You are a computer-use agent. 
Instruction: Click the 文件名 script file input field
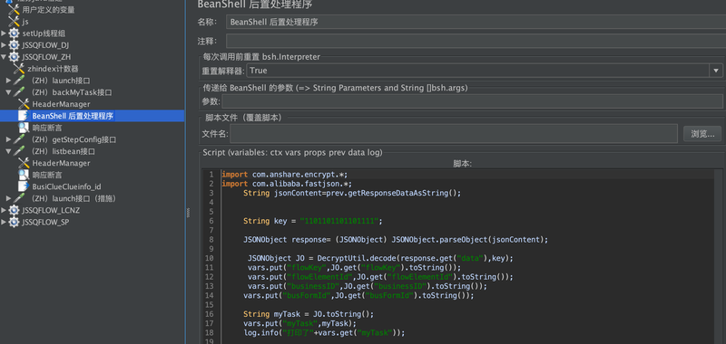pyautogui.click(x=454, y=134)
